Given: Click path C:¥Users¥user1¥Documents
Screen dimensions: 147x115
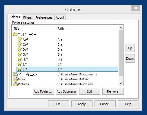Looking at the screenshot, I should pyautogui.click(x=77, y=74).
